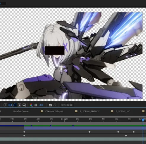
Task: Click the current time indicator playhead
Action: [x=143, y=120]
